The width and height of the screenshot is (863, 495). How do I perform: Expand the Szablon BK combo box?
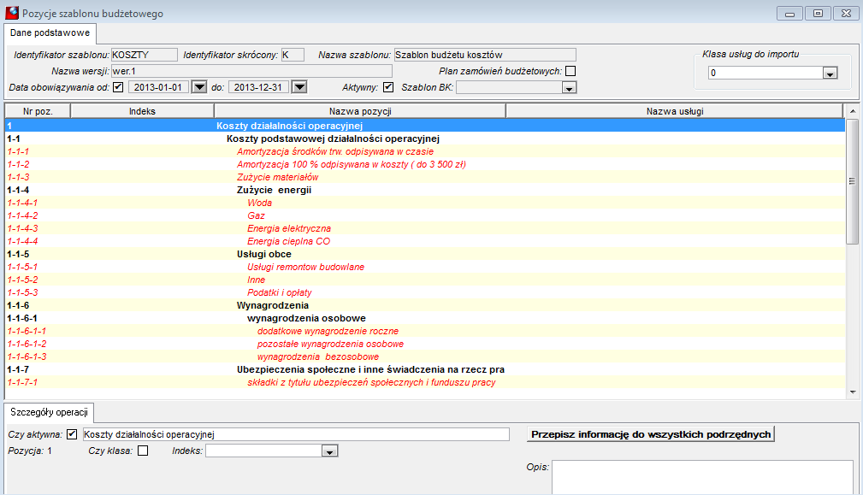pyautogui.click(x=569, y=87)
